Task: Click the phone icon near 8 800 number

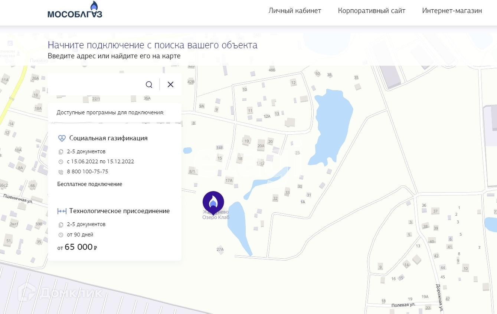Action: click(x=61, y=172)
